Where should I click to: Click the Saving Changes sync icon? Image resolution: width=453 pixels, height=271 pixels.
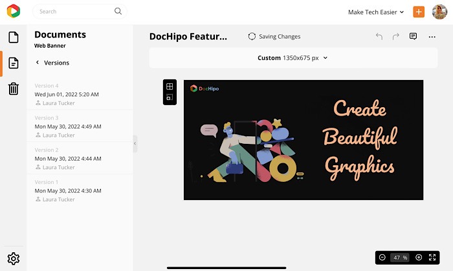pos(252,36)
